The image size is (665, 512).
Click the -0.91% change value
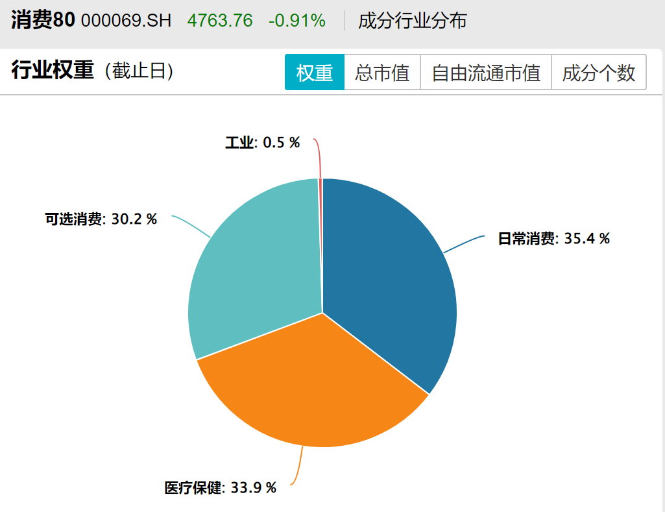(296, 21)
